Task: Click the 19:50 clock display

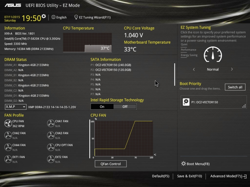Action: [32, 18]
